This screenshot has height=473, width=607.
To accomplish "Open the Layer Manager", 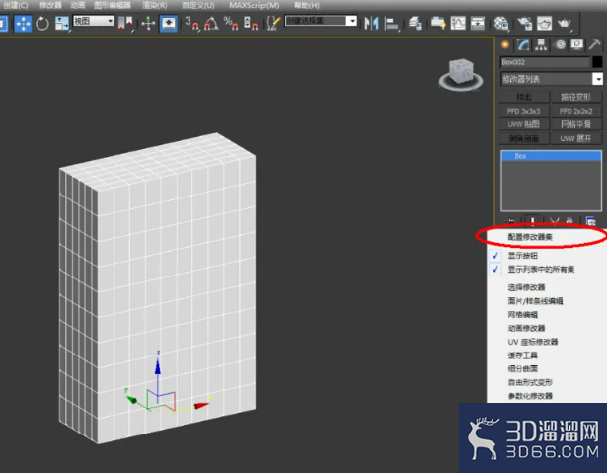I will (x=415, y=24).
